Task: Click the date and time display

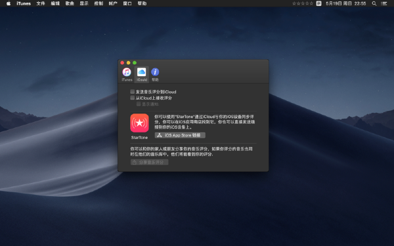Action: (346, 3)
